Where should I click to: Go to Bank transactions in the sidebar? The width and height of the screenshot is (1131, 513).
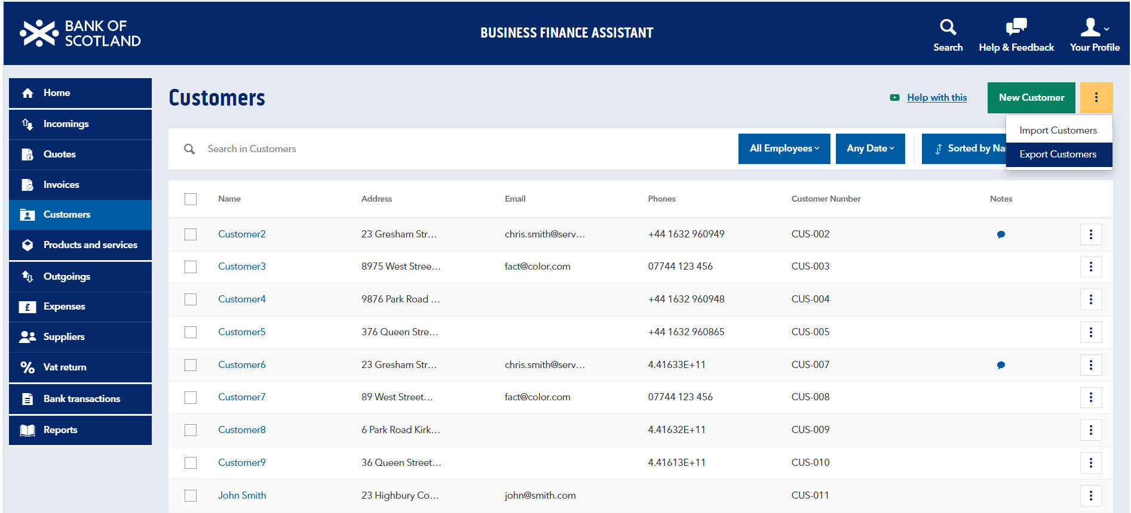point(80,399)
